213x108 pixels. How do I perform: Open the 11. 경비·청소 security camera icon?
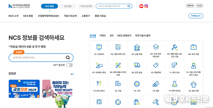click(x=175, y=65)
